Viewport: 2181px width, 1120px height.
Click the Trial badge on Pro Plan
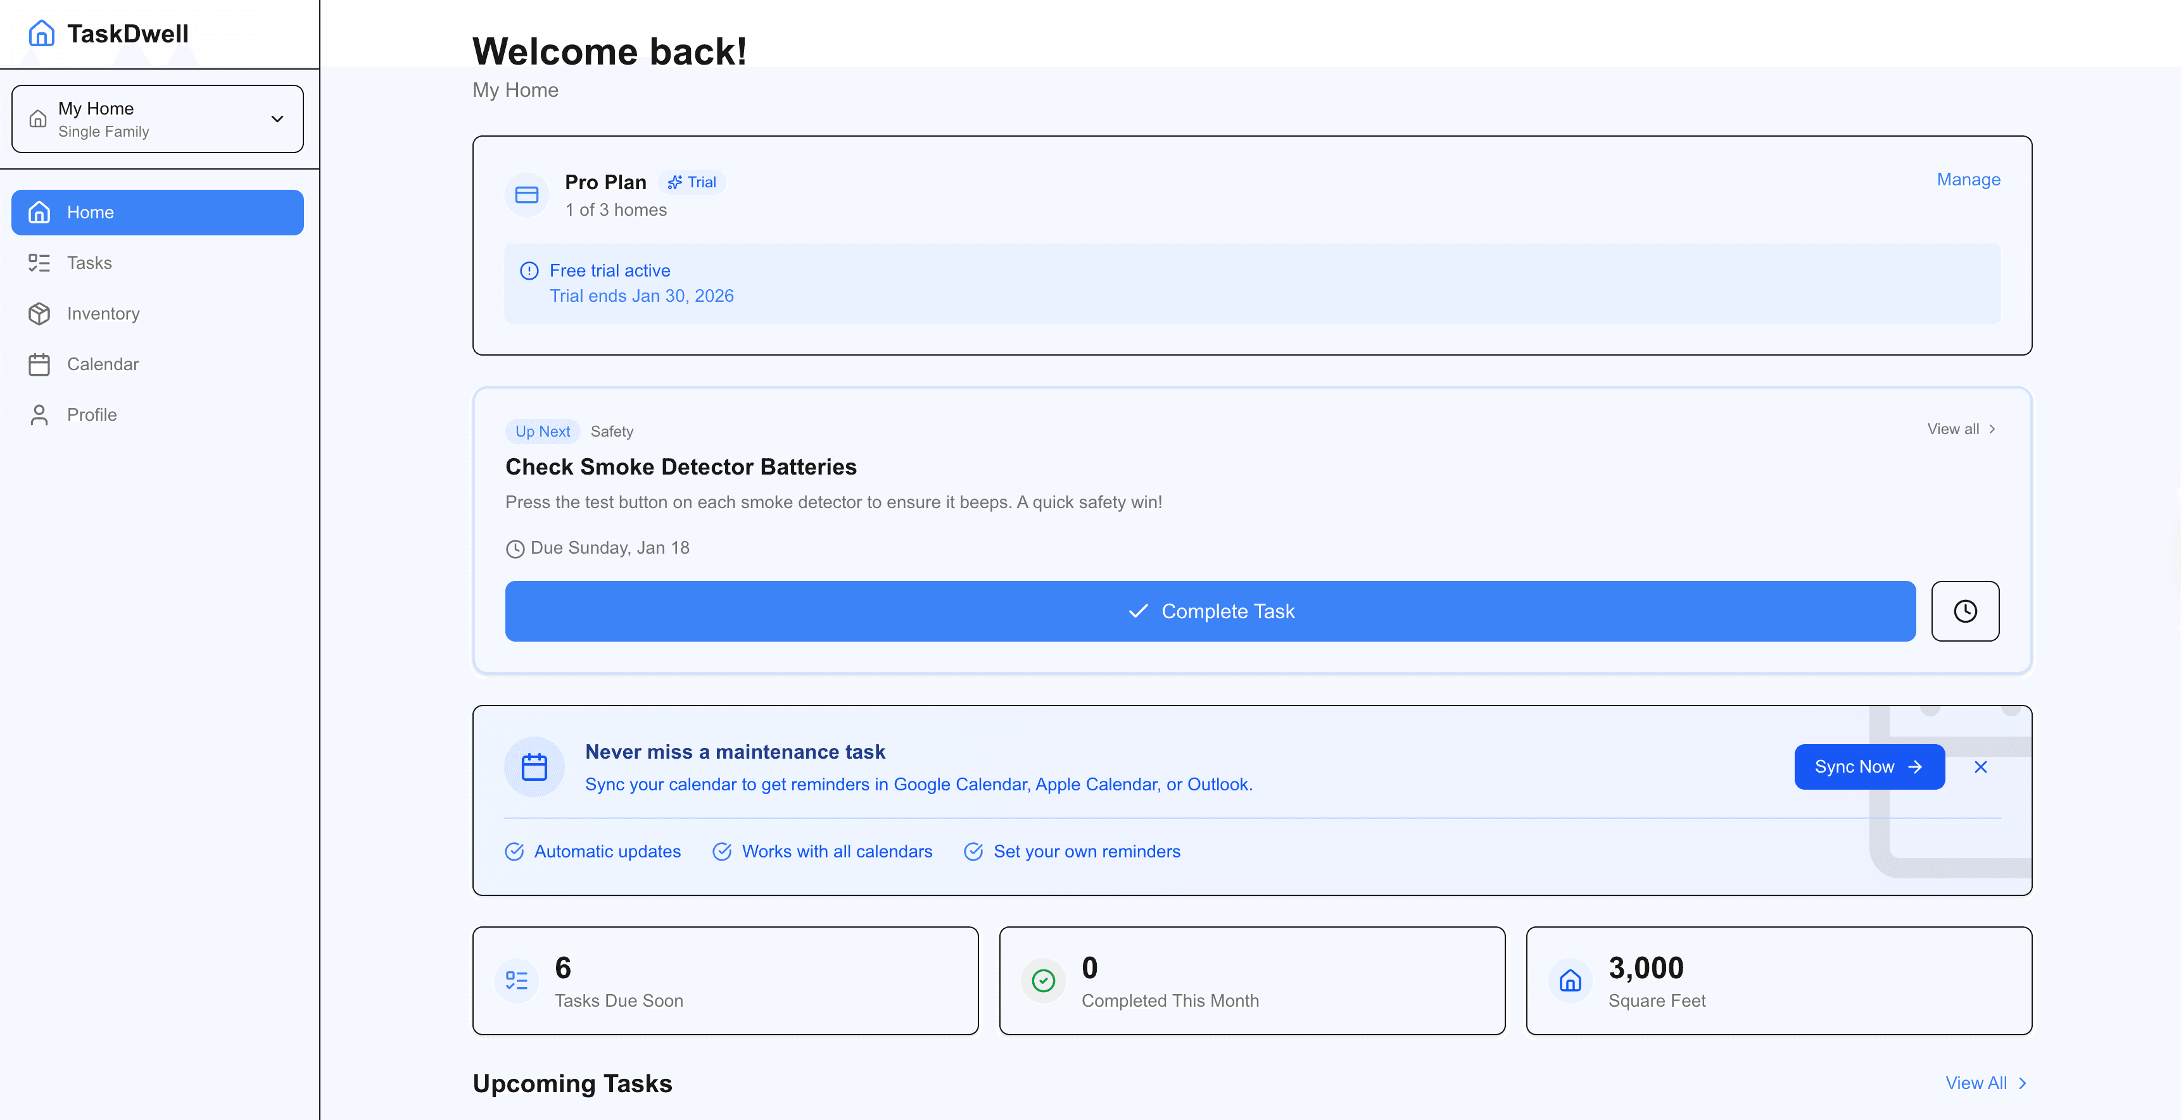[x=692, y=182]
